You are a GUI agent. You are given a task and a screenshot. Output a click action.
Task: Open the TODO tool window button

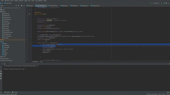click(7, 92)
